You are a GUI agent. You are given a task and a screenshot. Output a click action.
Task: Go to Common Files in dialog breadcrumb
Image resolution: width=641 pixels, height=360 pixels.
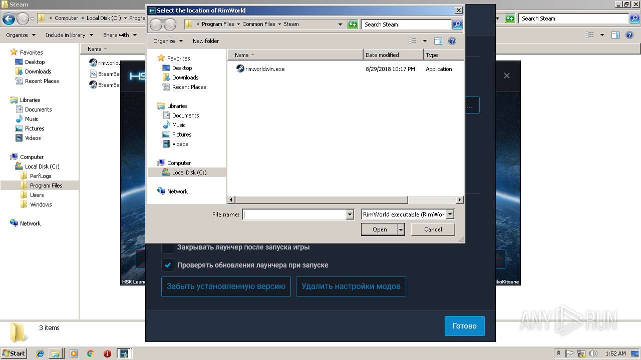[259, 24]
